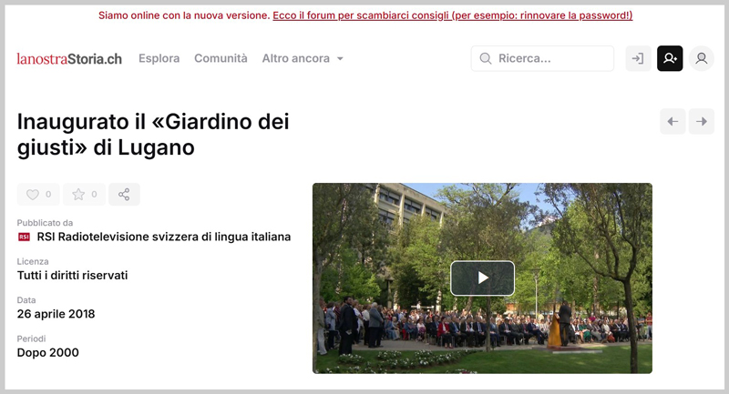
Task: Open the register new user icon
Action: pos(670,58)
